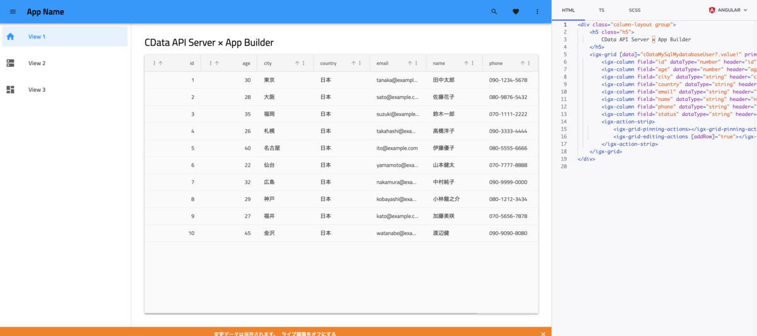Screen dimensions: 757x336
Task: Open city column filter menu dots
Action: (x=303, y=63)
